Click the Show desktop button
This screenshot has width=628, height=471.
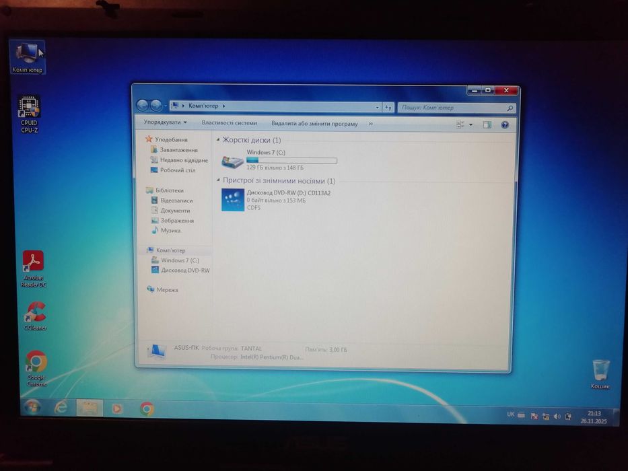coord(616,418)
